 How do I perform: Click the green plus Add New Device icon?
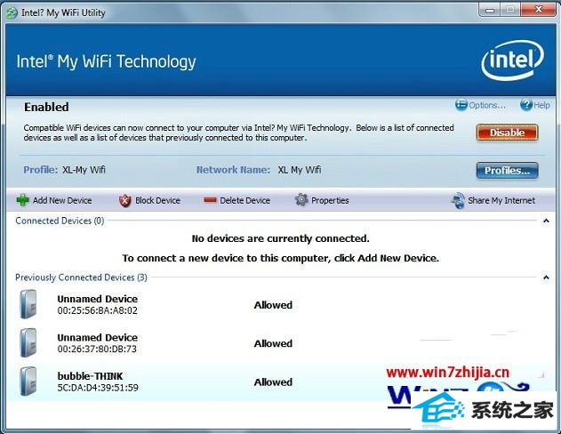point(22,200)
